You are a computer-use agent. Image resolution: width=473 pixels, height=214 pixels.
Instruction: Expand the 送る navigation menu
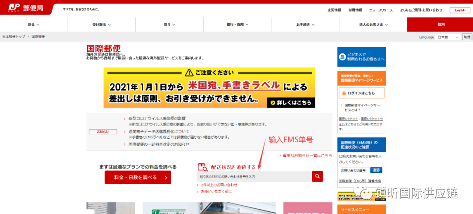(34, 25)
